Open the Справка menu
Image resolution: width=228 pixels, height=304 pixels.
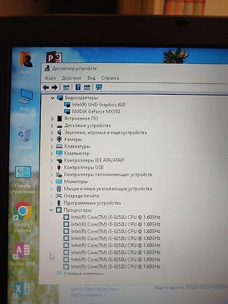click(x=110, y=78)
